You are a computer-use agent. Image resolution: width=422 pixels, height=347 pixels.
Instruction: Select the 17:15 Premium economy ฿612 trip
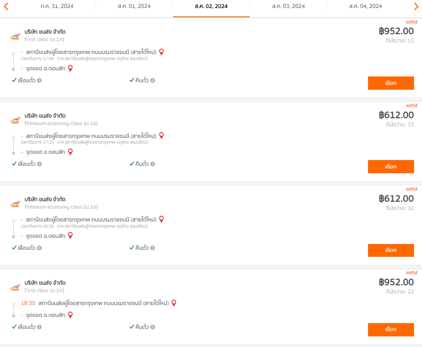(391, 167)
